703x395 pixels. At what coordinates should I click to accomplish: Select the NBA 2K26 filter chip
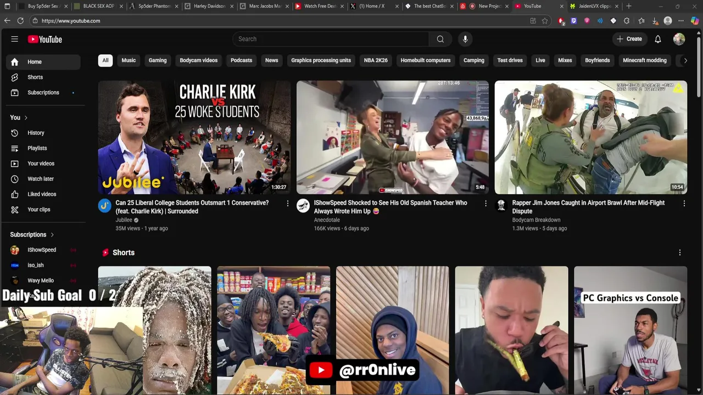click(376, 60)
